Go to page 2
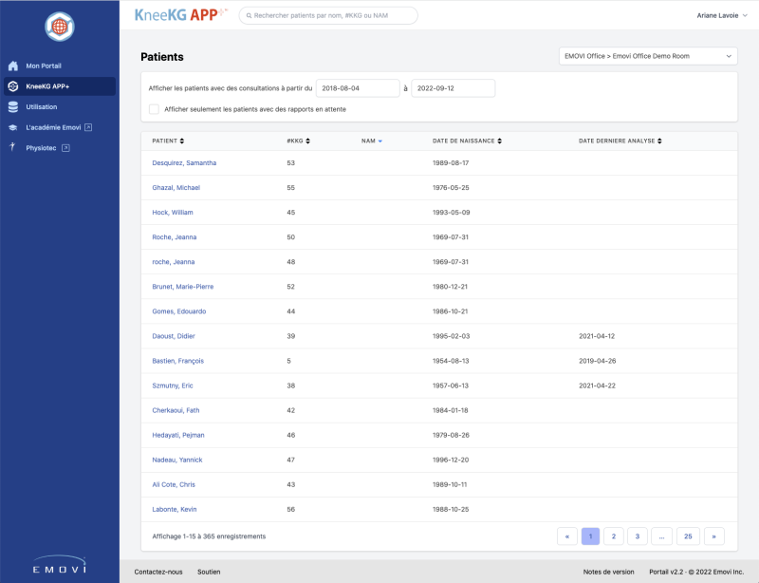This screenshot has width=759, height=583. click(613, 536)
